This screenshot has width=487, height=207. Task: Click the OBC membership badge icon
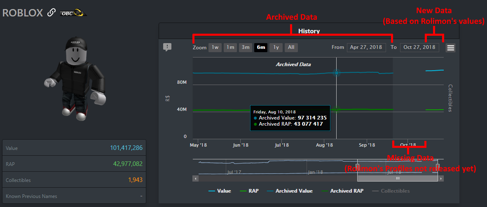(73, 13)
